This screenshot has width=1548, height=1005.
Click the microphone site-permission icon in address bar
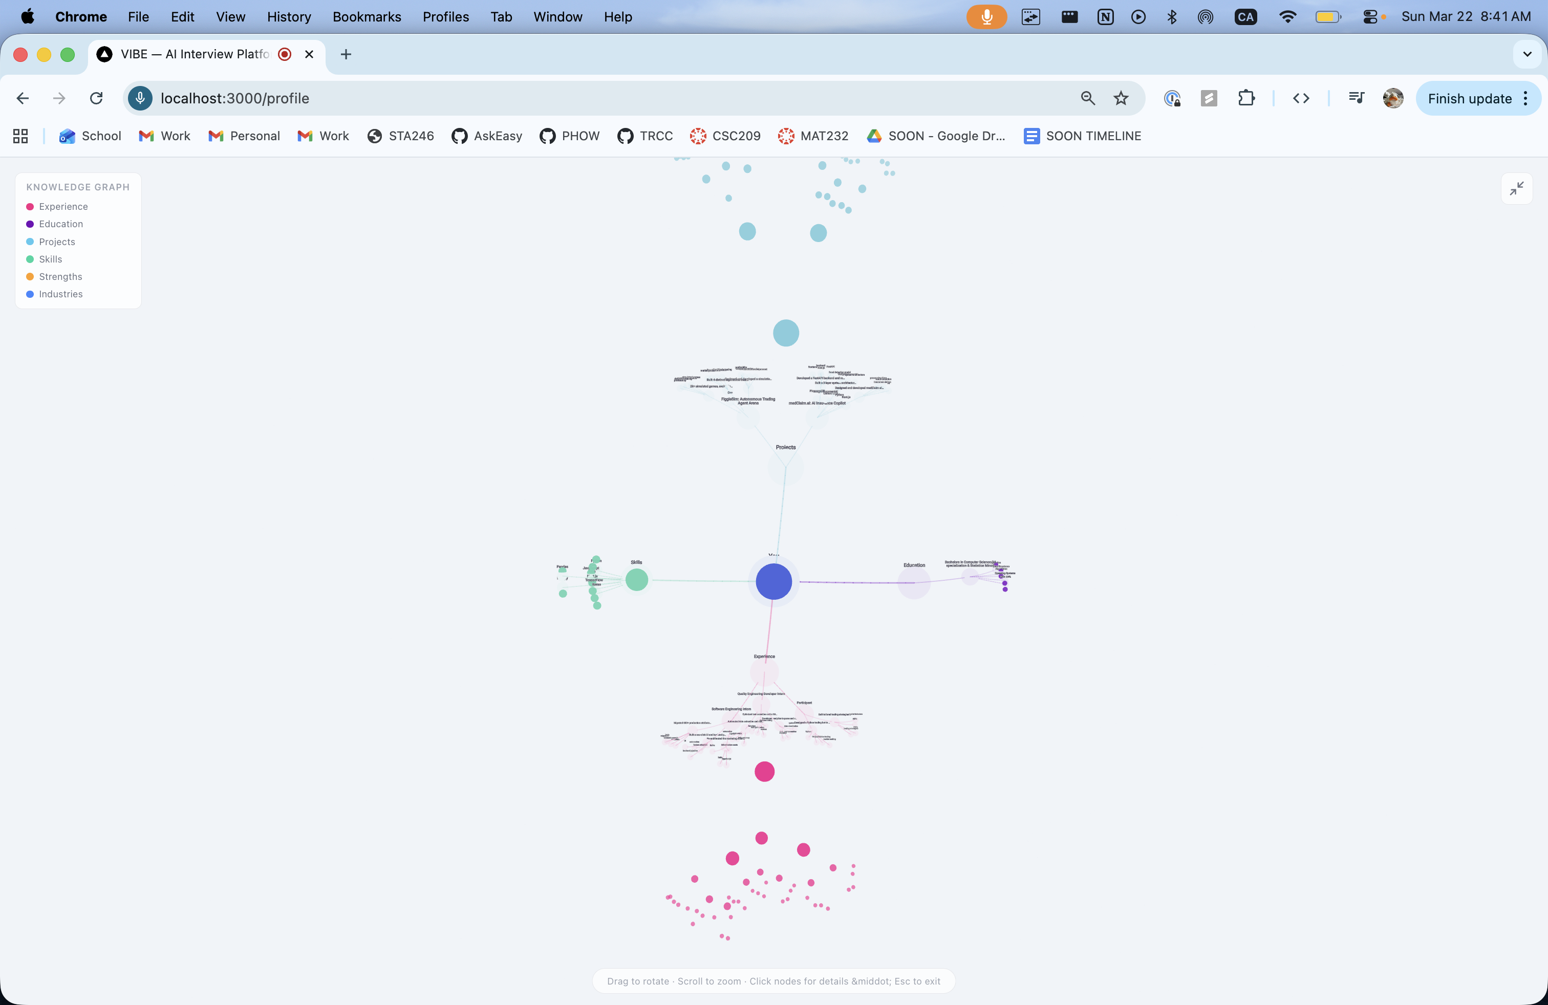[x=140, y=98]
